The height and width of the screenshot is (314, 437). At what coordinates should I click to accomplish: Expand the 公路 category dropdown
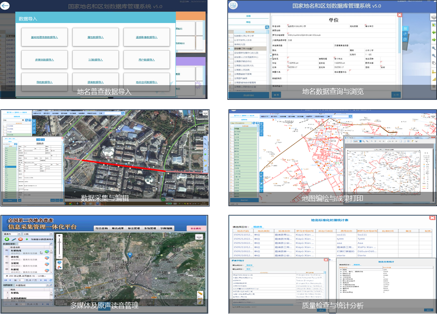(51, 234)
